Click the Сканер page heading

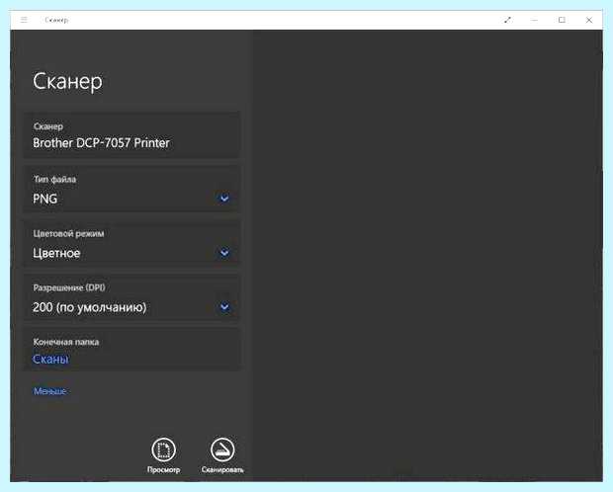67,82
